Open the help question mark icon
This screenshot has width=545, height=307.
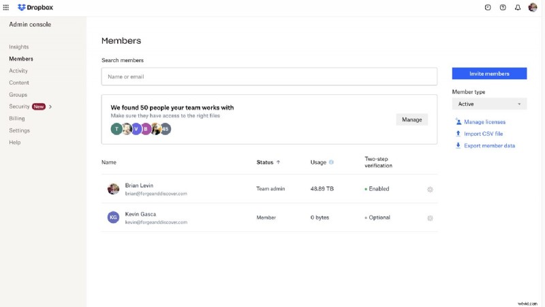tap(503, 8)
